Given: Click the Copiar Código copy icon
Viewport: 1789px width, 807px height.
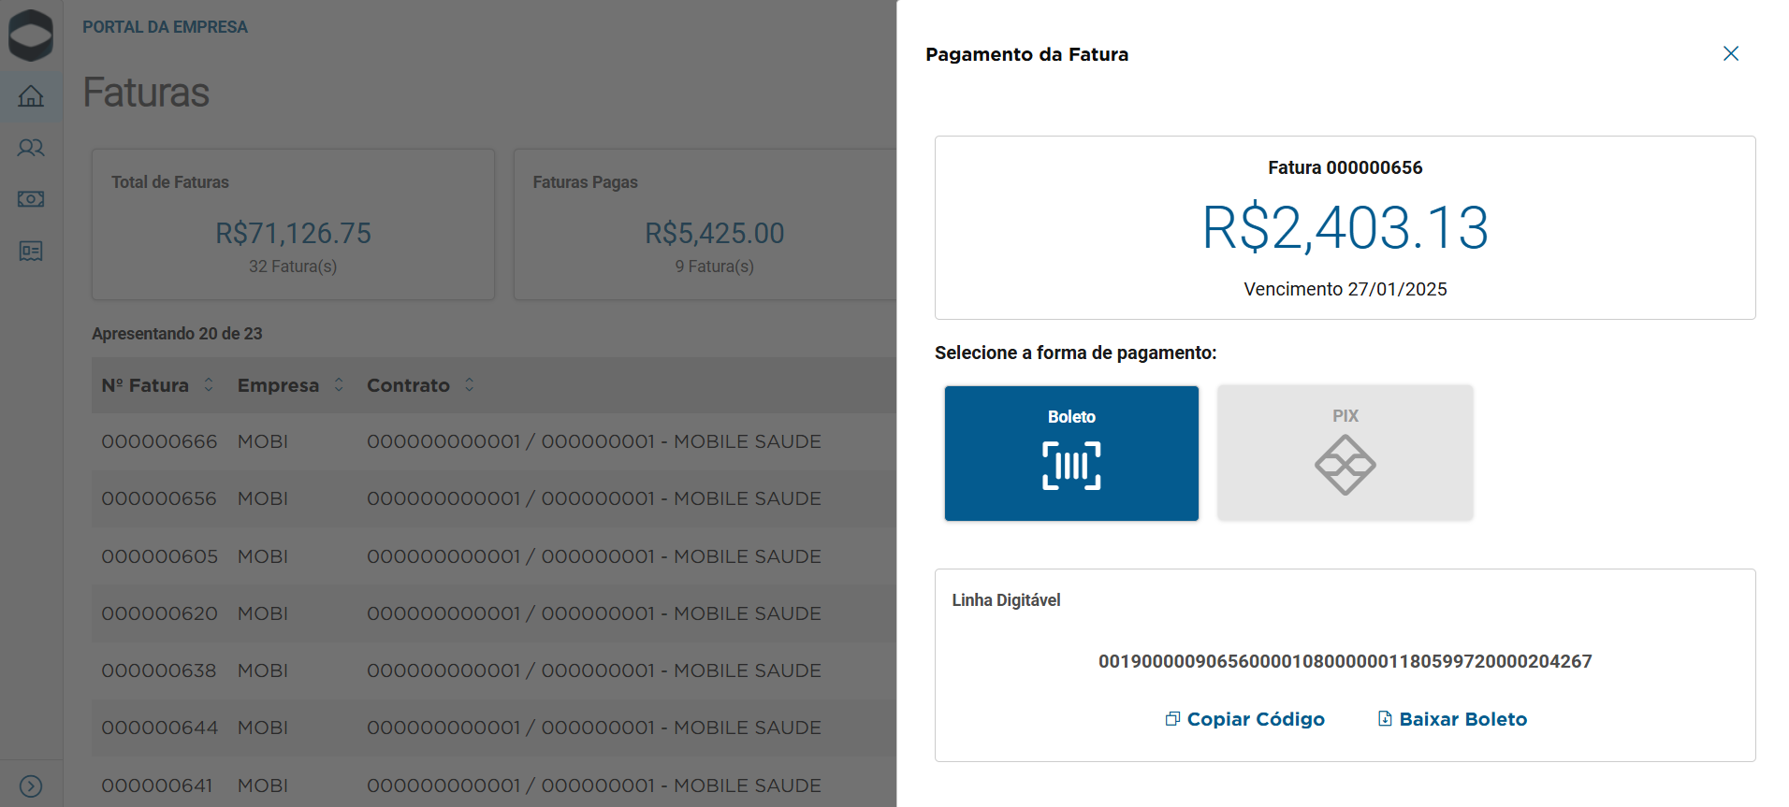Looking at the screenshot, I should point(1172,719).
